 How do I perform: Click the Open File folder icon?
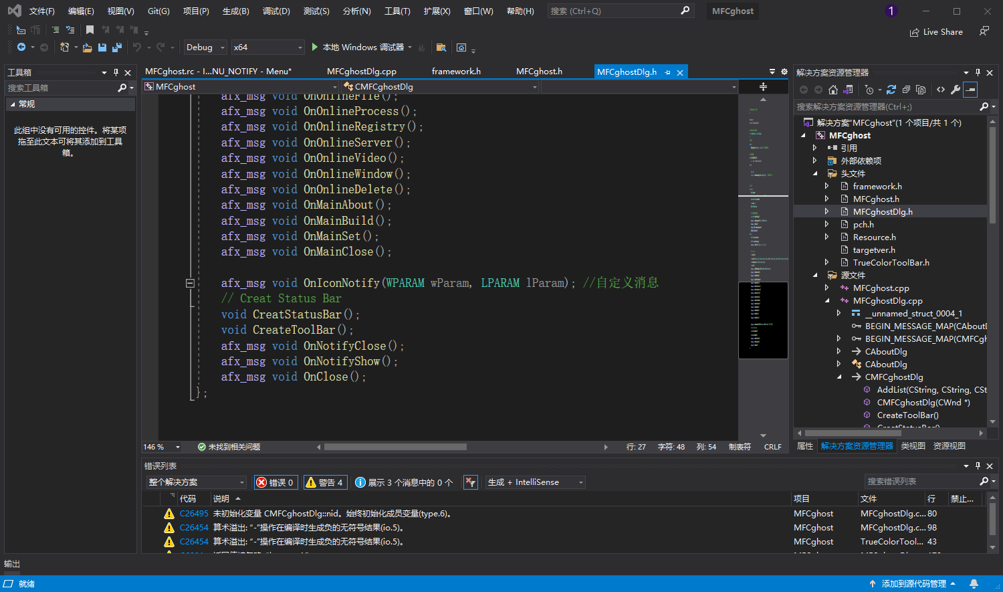coord(87,47)
